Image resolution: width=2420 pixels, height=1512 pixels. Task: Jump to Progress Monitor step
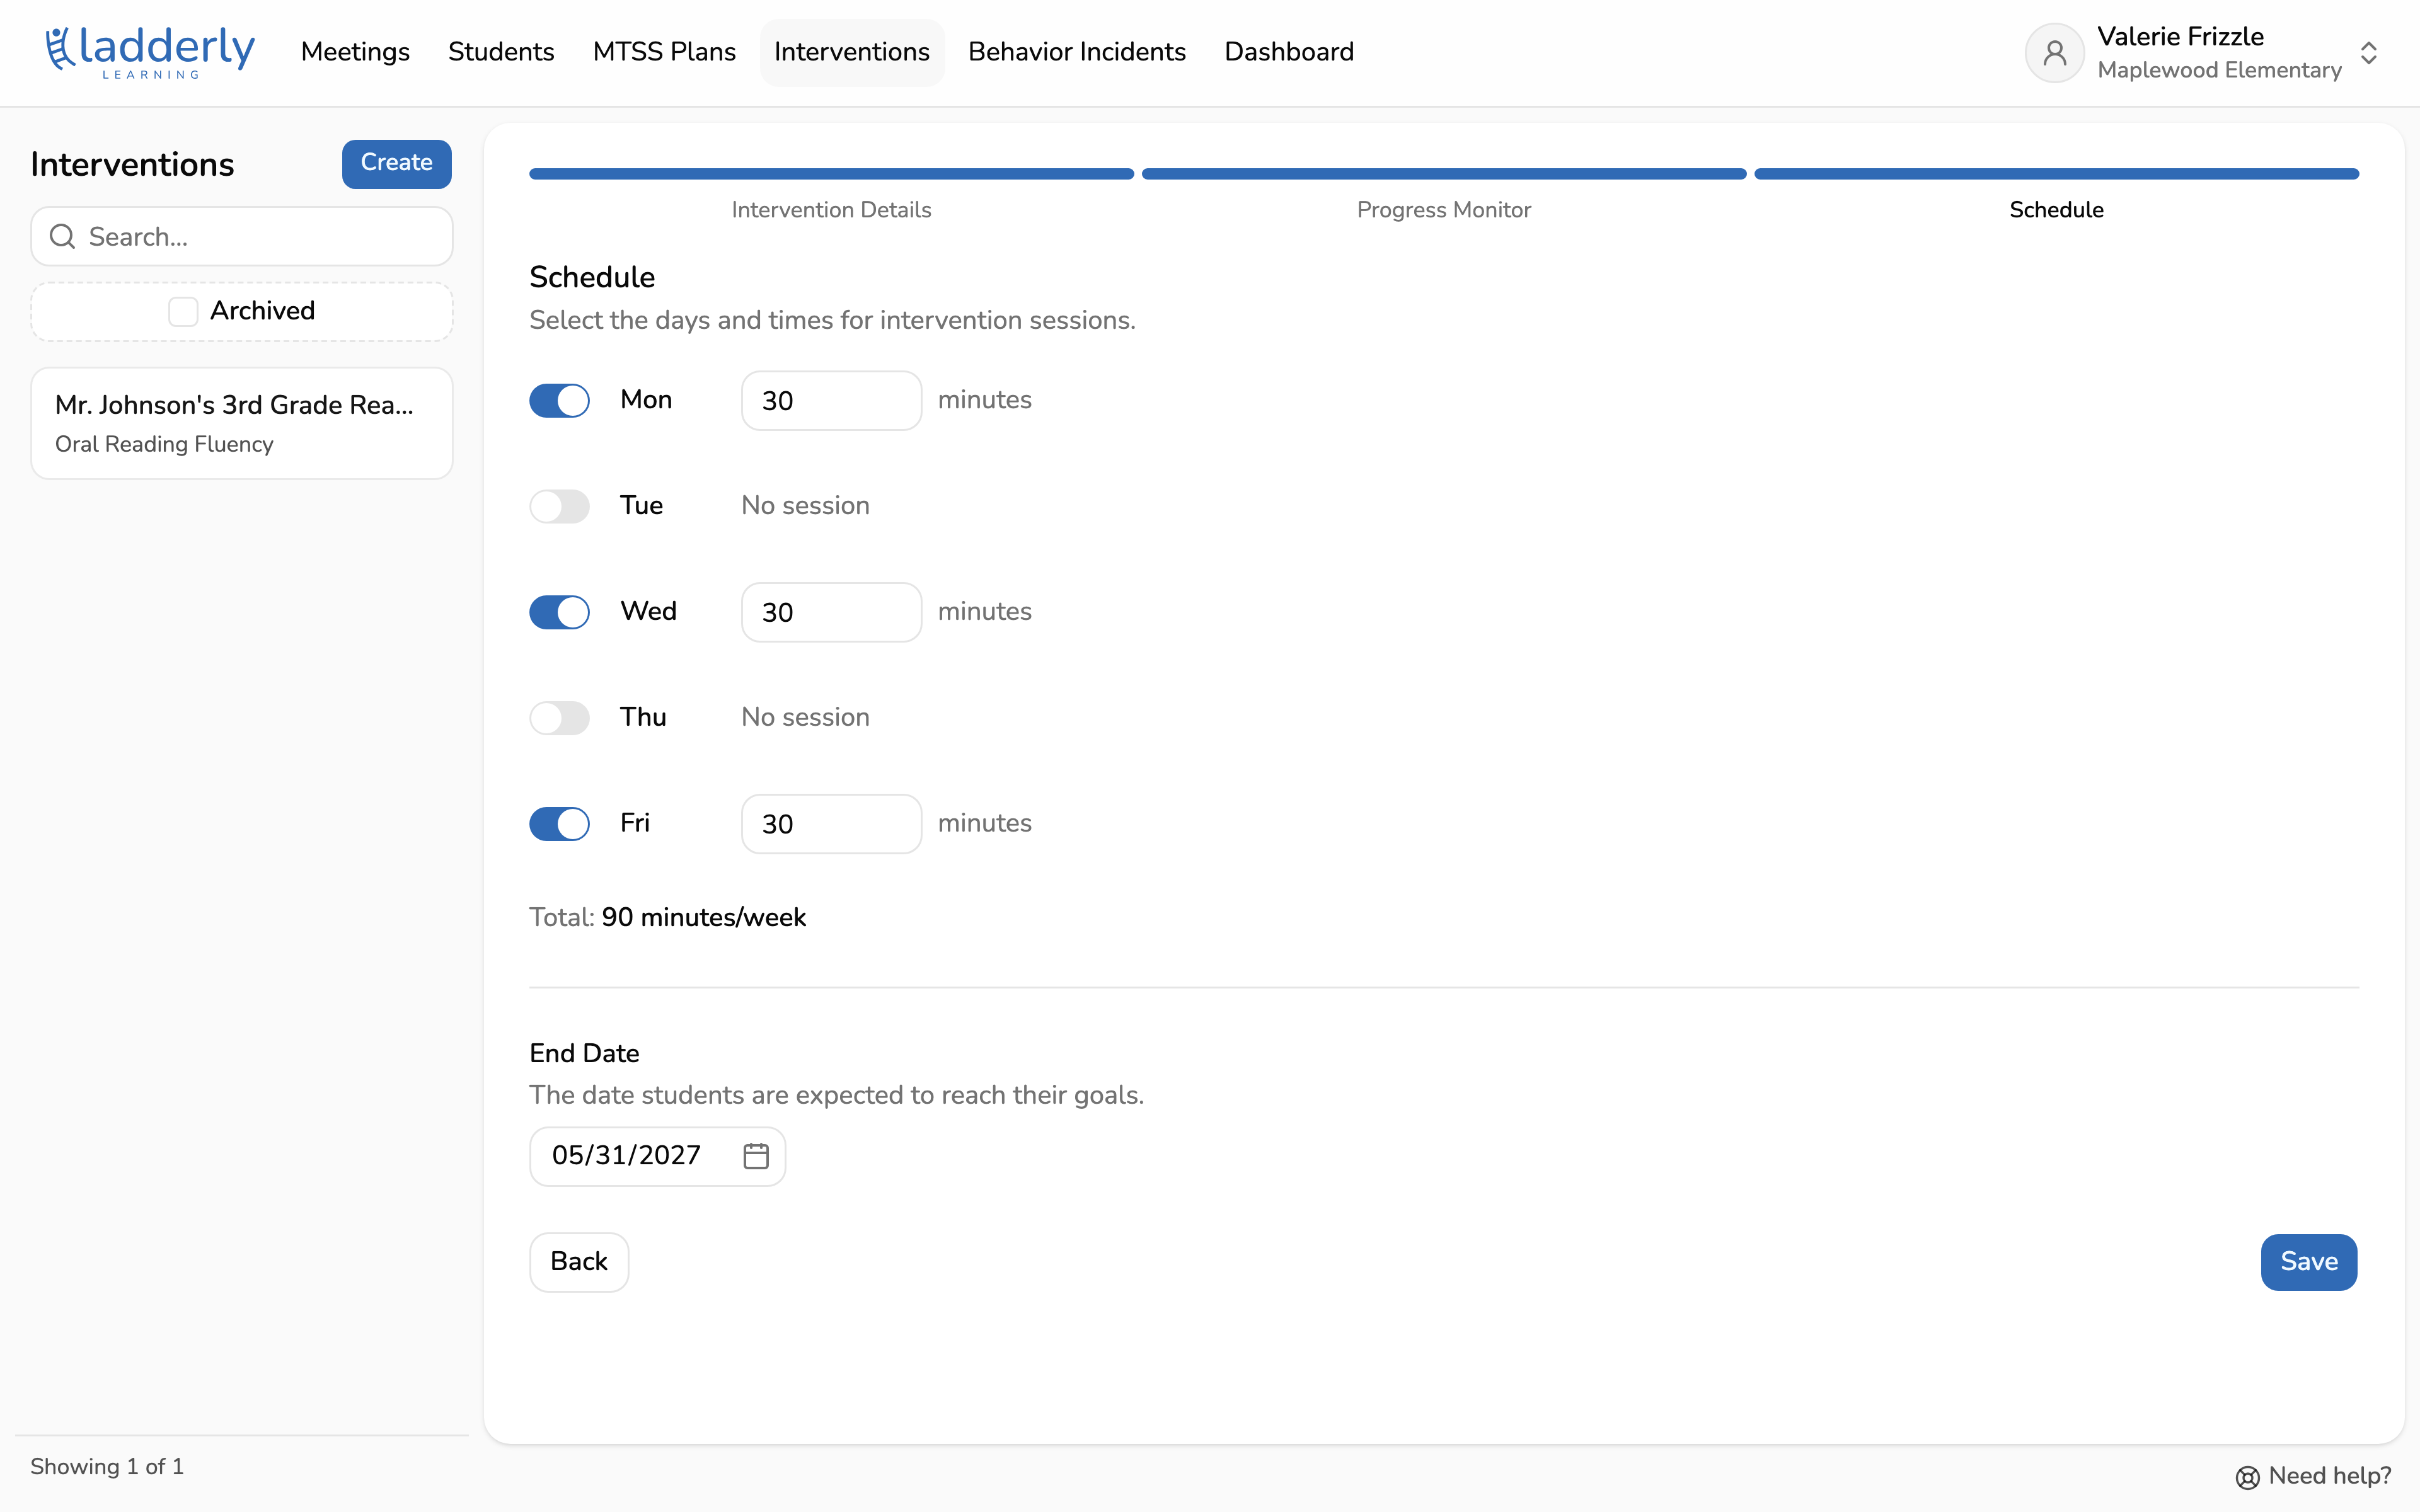coord(1443,210)
